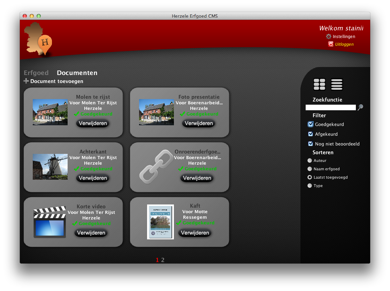Click the Uitloggen power icon
This screenshot has width=390, height=291.
pos(331,44)
